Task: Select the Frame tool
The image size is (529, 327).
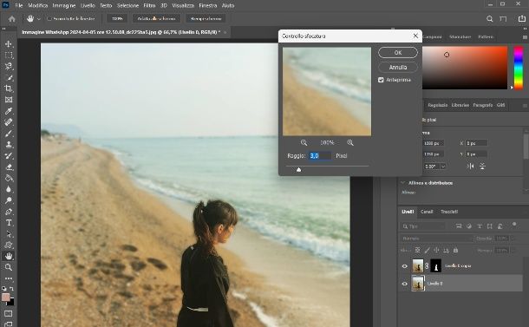Action: coord(9,100)
